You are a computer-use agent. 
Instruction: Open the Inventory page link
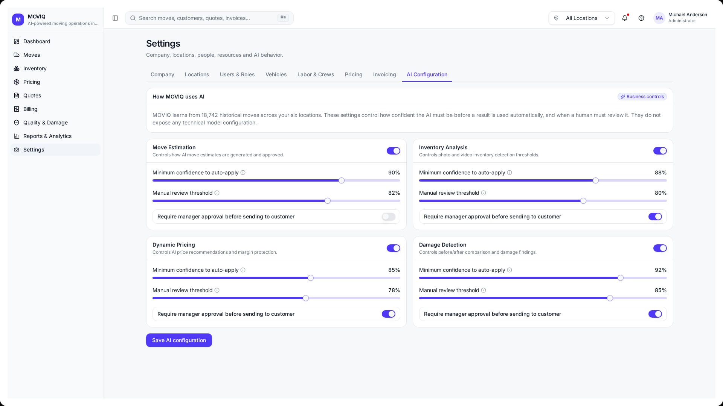click(x=55, y=68)
